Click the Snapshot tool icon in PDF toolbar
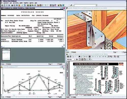Viewport: 127px width, 99px height. 118,57
